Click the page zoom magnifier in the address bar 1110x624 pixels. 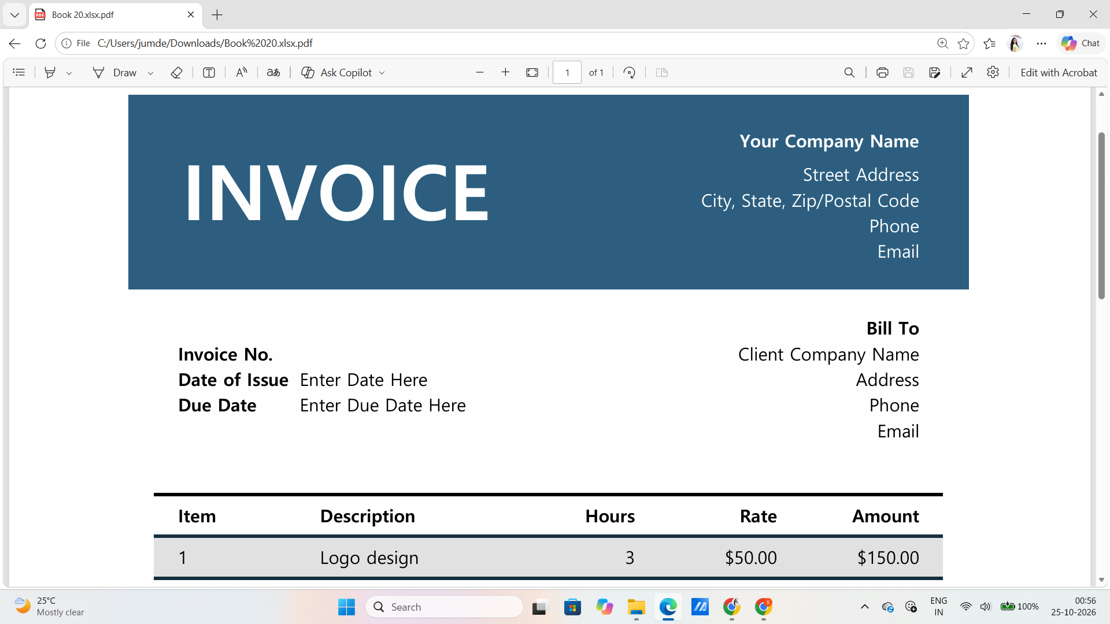(x=942, y=43)
